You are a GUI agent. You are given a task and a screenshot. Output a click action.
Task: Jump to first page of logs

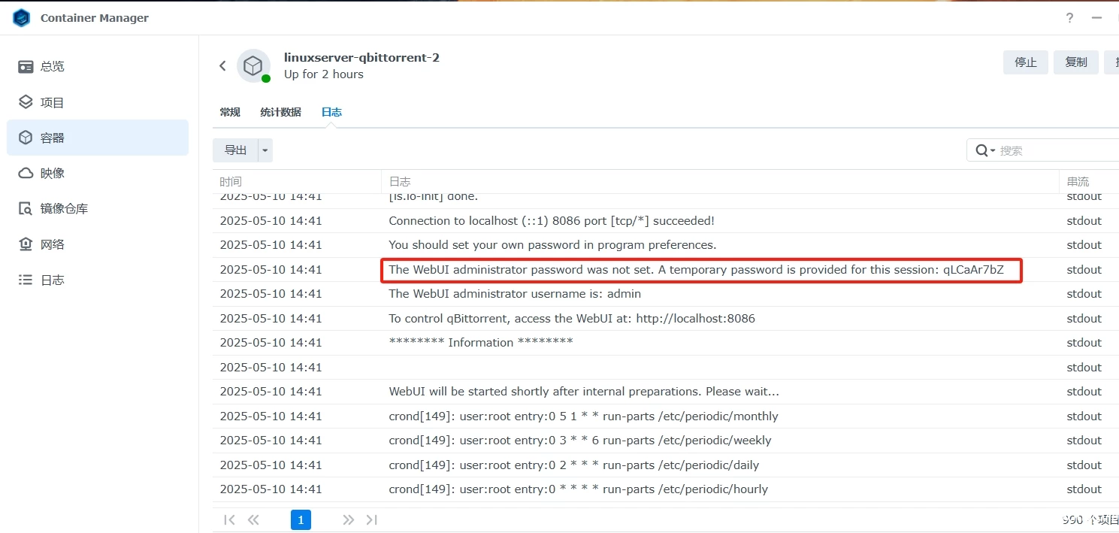230,519
